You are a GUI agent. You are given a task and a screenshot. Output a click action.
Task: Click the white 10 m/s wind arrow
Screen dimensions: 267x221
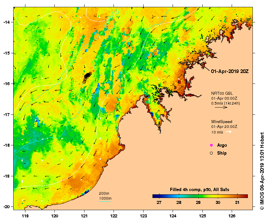click(x=228, y=132)
